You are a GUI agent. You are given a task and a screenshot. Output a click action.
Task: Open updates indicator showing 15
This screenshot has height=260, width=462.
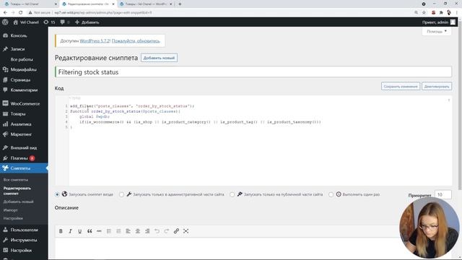49,22
